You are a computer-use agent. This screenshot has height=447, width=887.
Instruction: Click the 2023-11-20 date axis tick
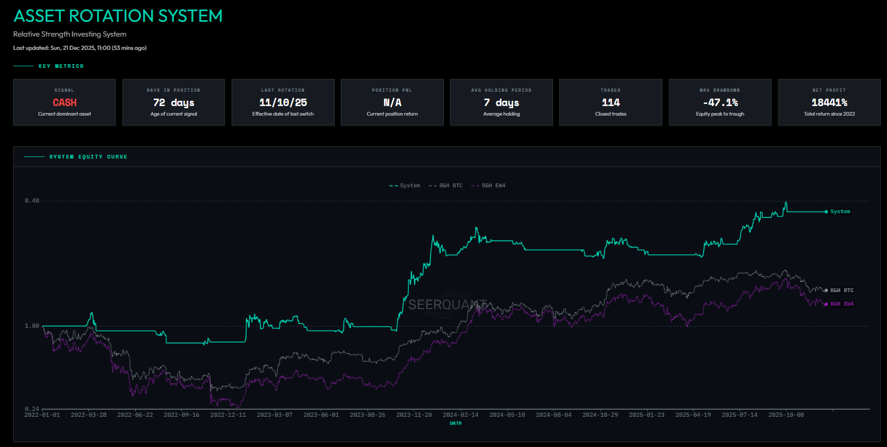[x=414, y=415]
